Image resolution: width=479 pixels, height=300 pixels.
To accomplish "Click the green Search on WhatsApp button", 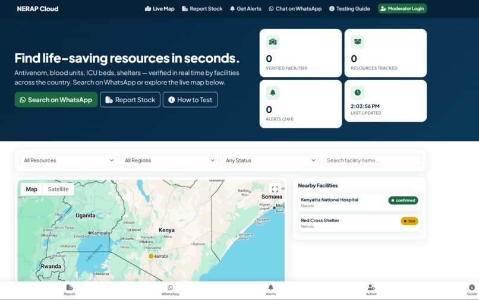I will tap(56, 100).
